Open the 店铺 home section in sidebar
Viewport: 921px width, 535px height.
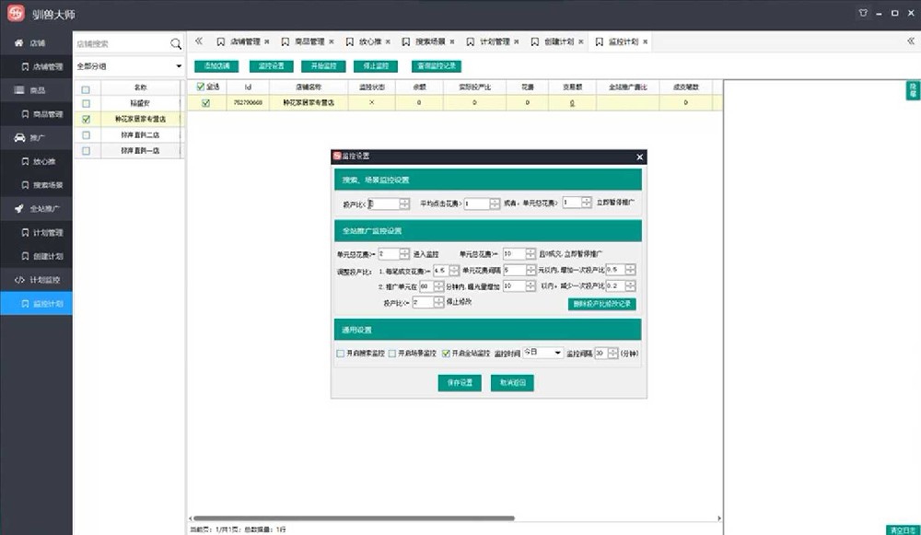tap(37, 43)
